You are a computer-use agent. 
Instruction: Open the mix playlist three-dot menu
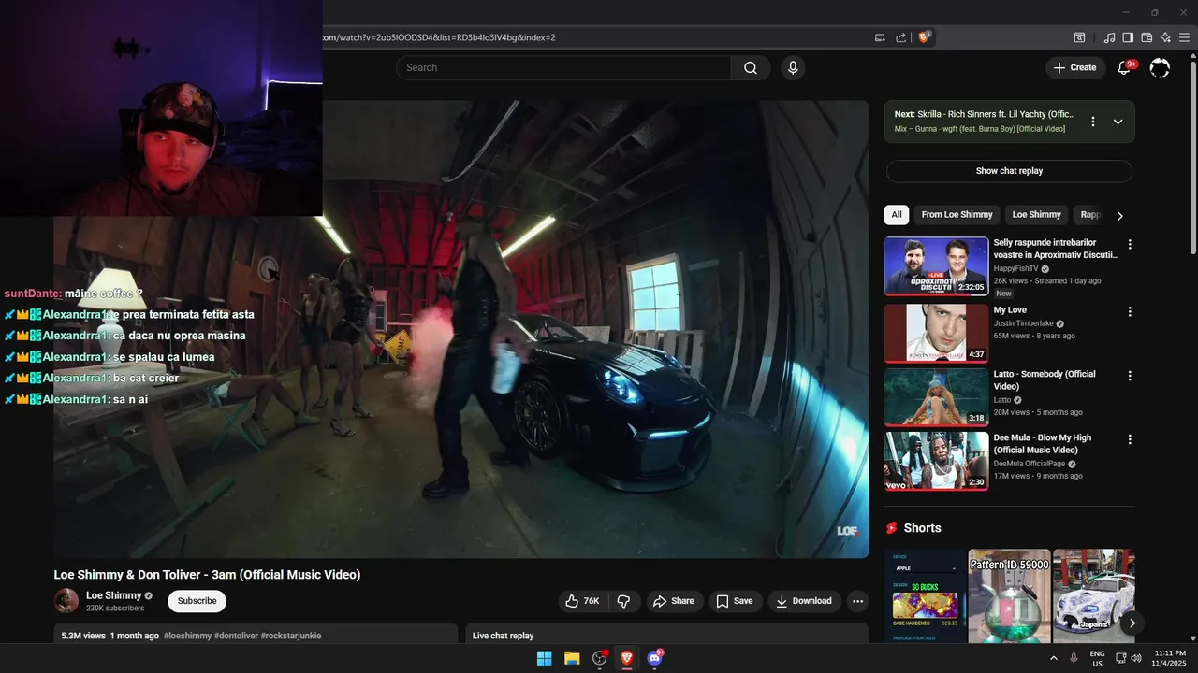point(1092,122)
